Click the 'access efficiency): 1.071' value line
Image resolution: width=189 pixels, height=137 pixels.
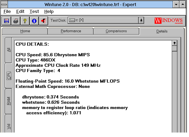54,113
